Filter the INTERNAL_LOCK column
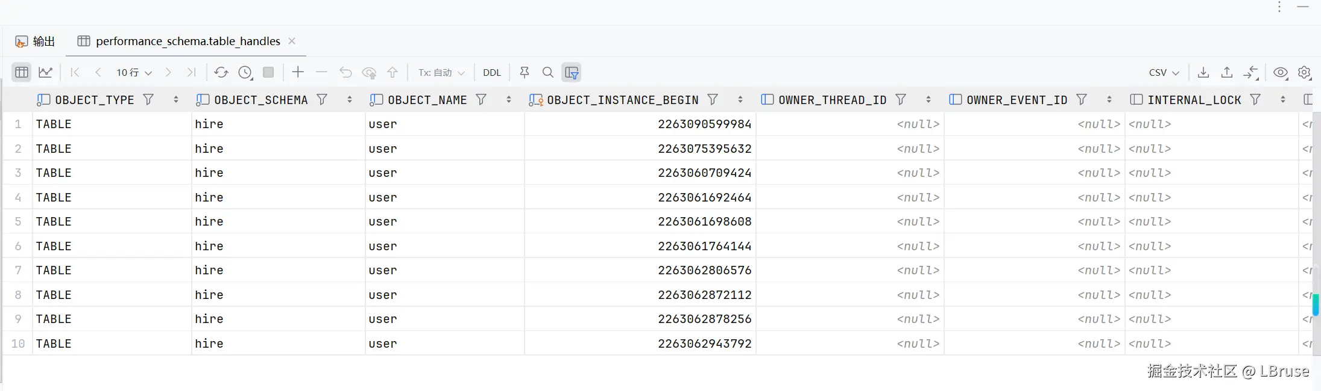The image size is (1321, 391). [1255, 100]
